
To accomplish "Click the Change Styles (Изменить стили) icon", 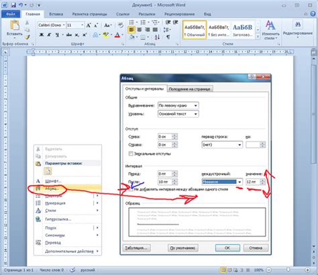I will [x=270, y=30].
